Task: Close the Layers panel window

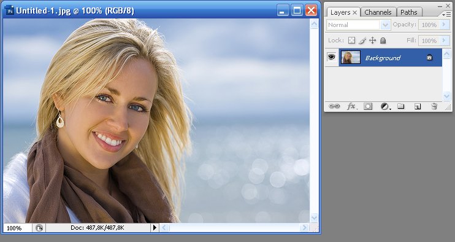Action: tap(448, 6)
